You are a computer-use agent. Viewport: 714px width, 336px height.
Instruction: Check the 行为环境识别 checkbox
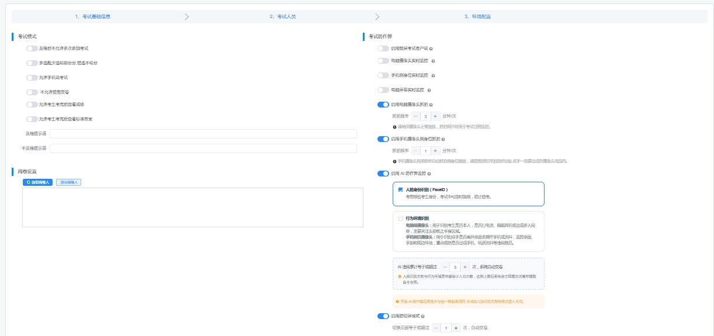[x=400, y=219]
